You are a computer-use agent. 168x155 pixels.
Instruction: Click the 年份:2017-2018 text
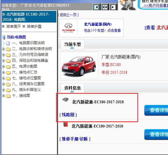pyautogui.click(x=114, y=72)
